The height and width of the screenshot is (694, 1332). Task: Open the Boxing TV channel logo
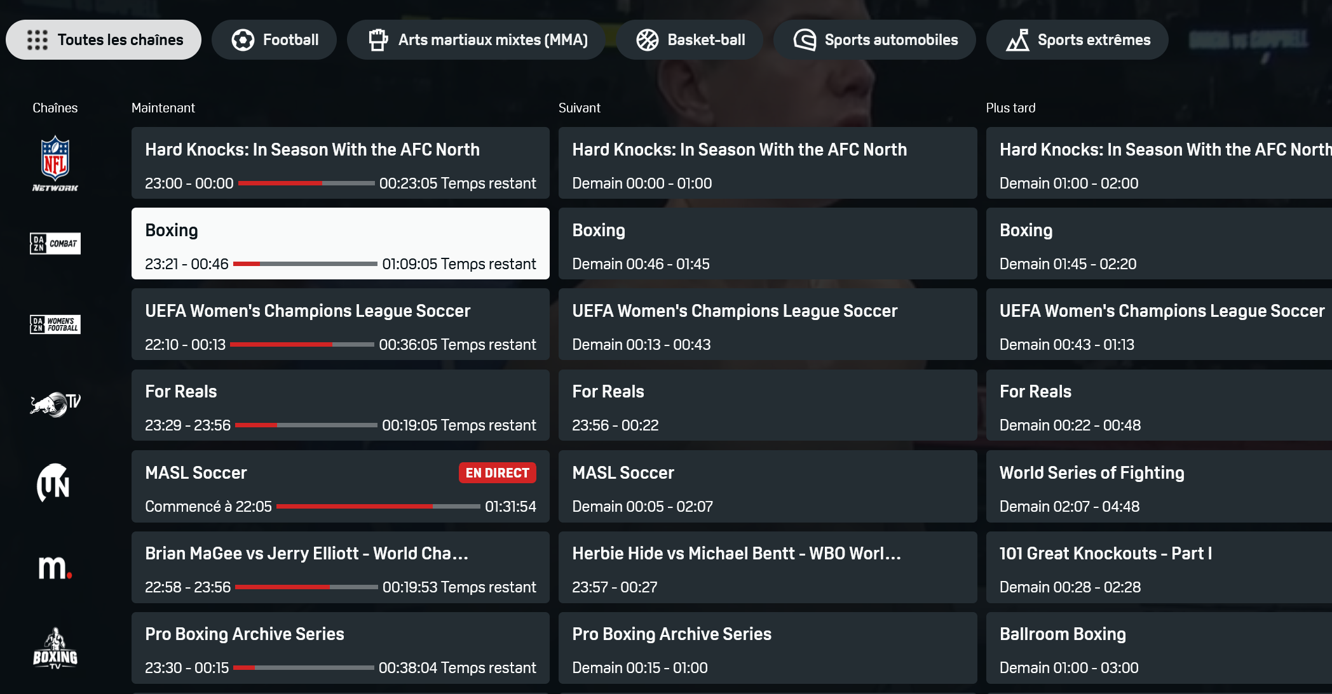point(55,648)
